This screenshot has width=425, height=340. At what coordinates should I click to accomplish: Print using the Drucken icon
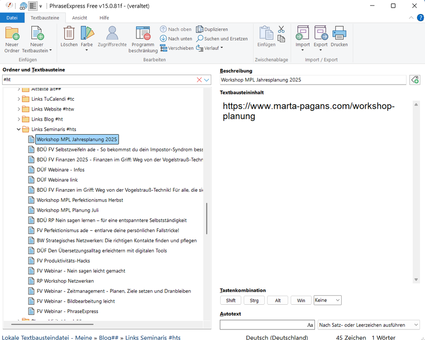coord(339,33)
